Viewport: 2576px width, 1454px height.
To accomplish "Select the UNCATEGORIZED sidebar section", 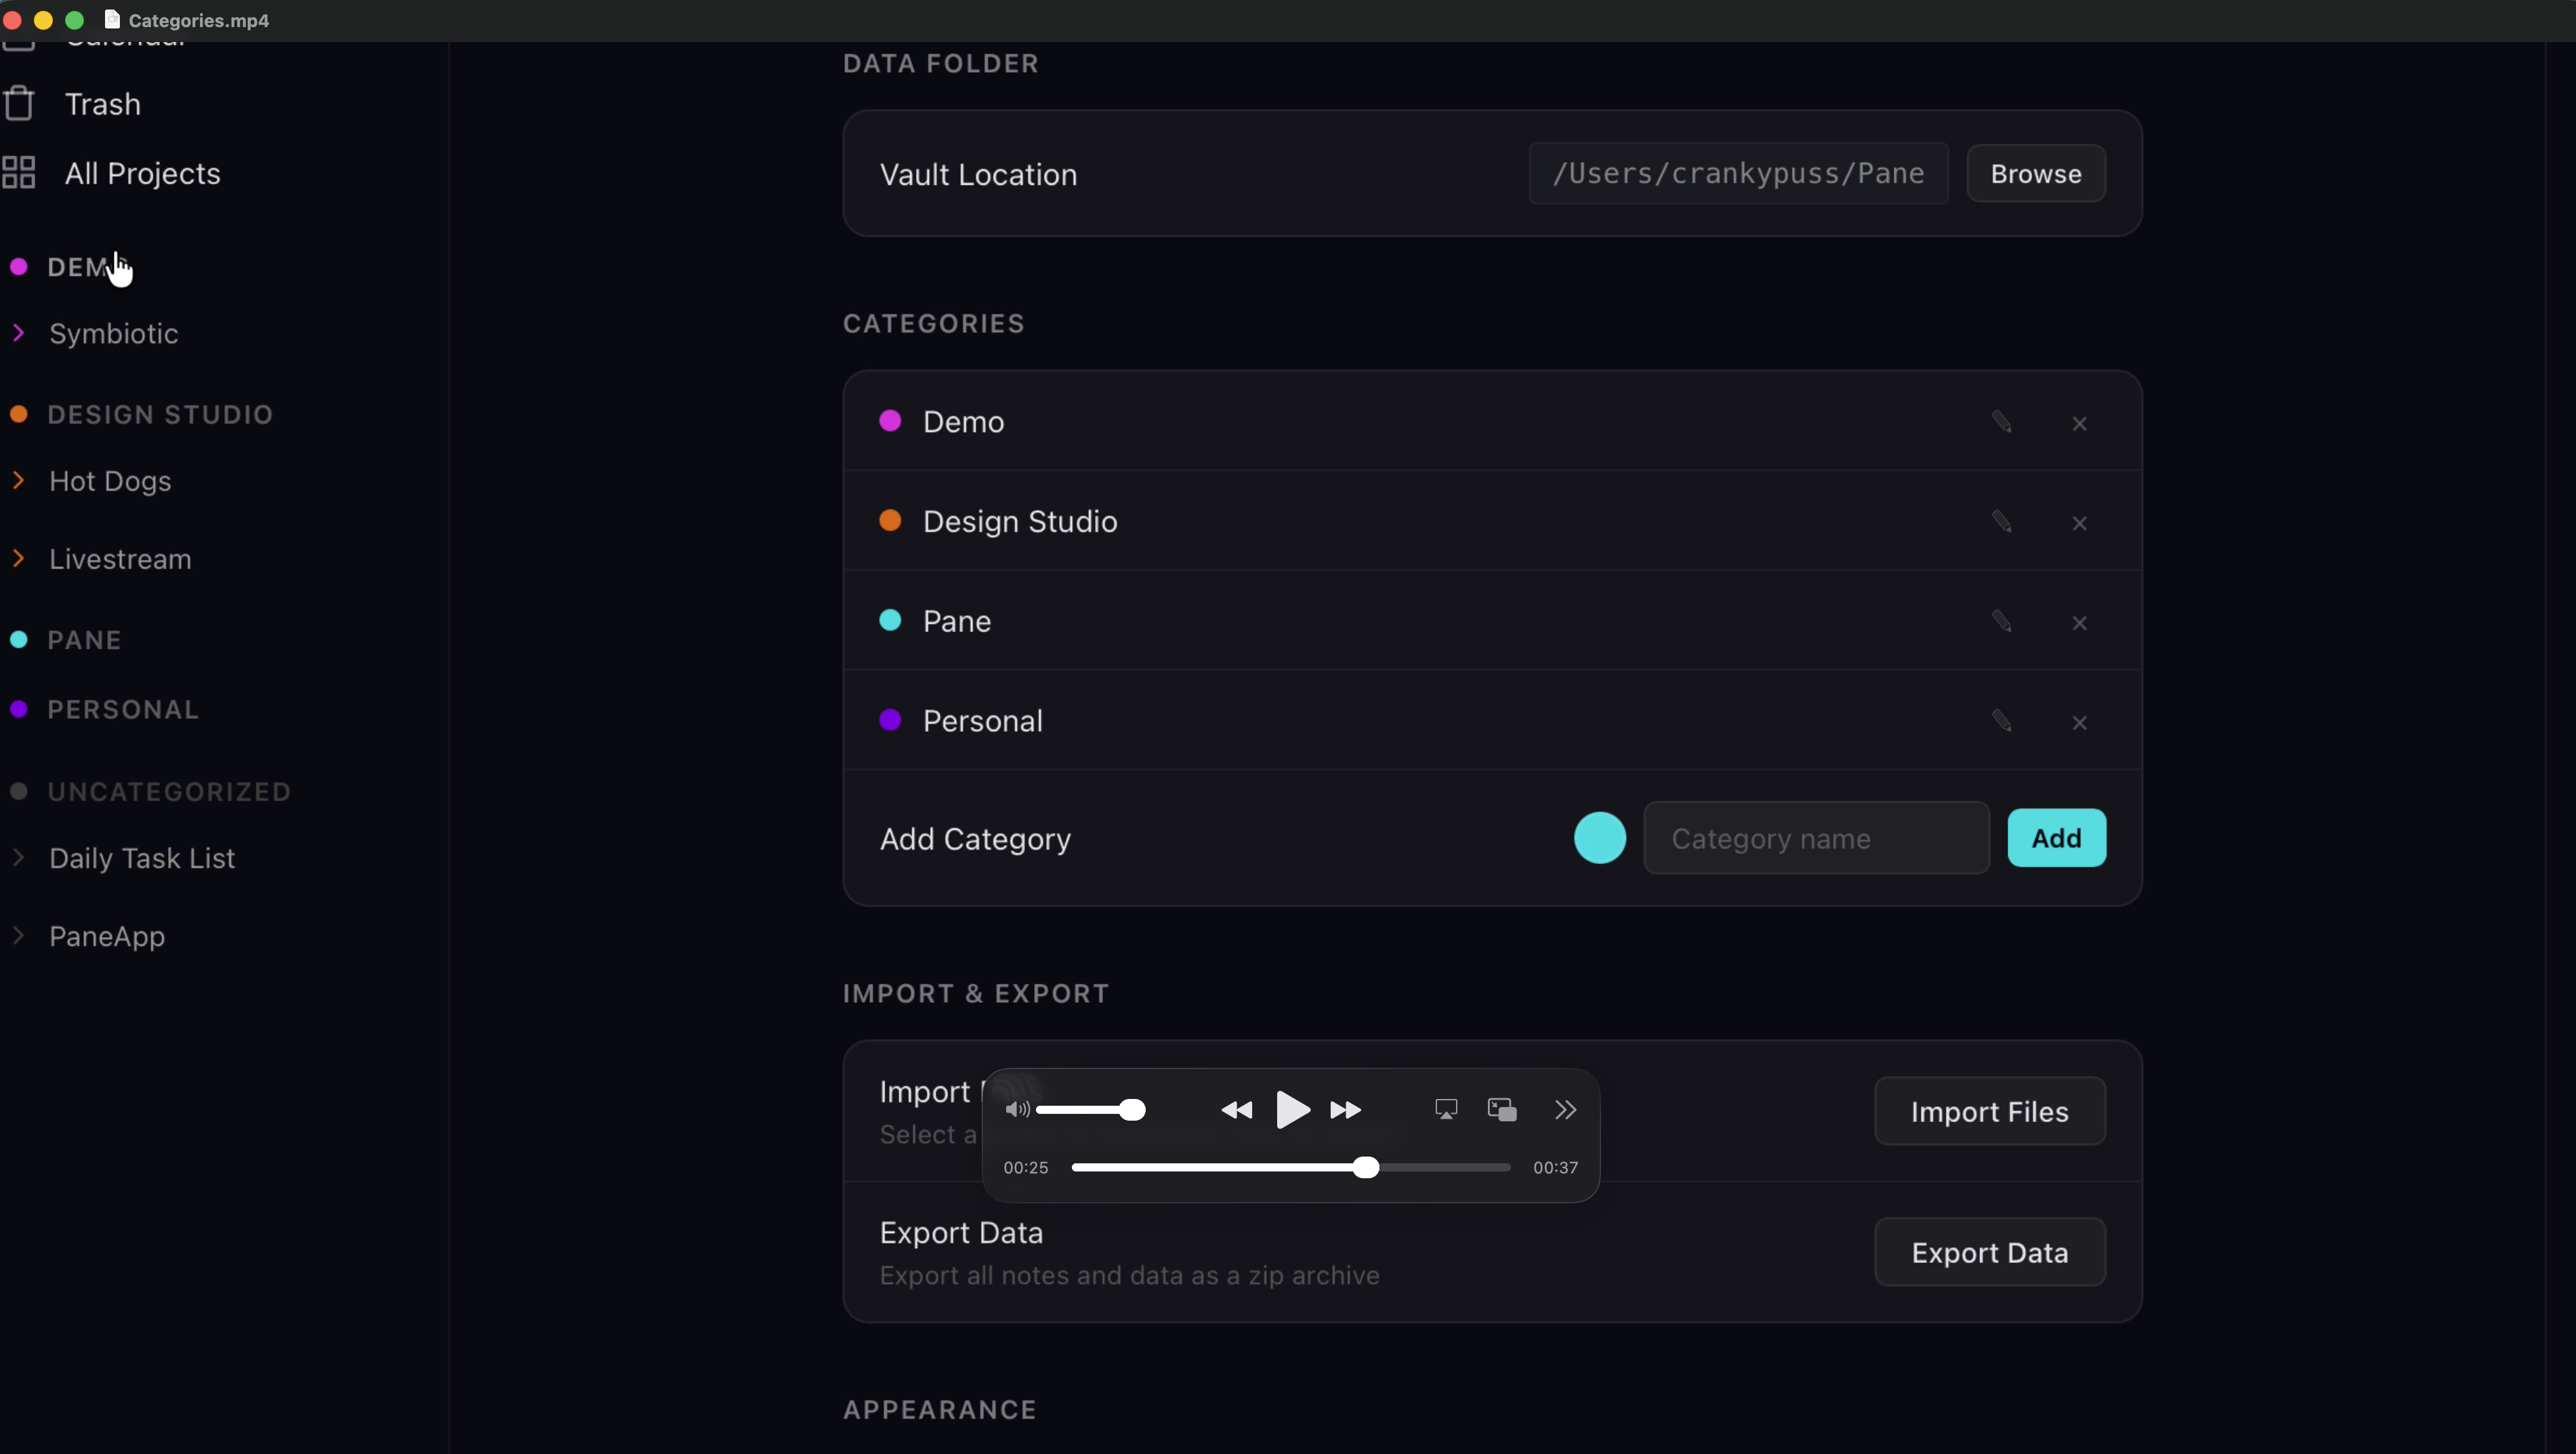I will (169, 791).
